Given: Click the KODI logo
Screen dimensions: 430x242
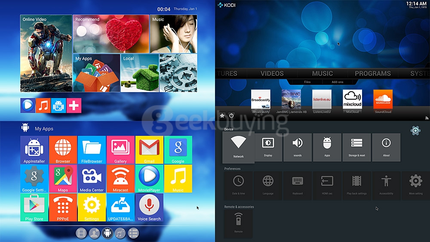Looking at the screenshot, I should pyautogui.click(x=227, y=5).
